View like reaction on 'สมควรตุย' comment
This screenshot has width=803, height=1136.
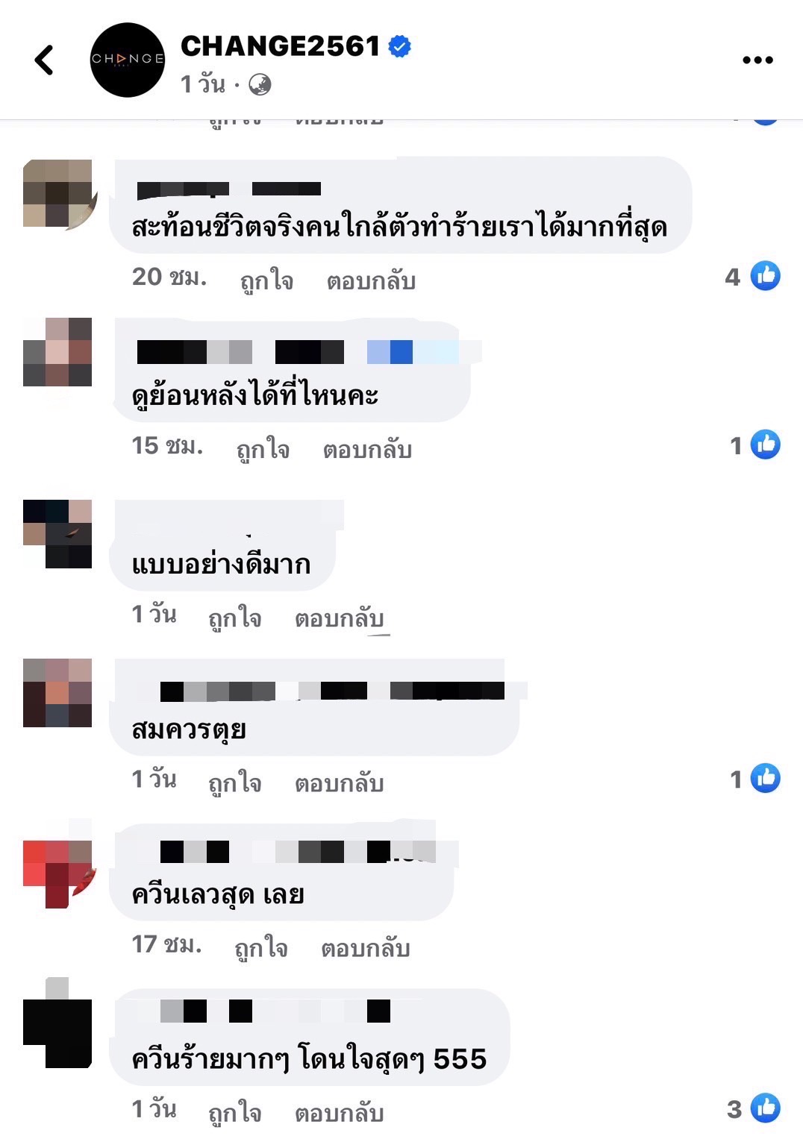(765, 778)
